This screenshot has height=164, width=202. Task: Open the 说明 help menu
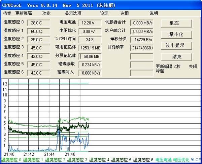point(154,13)
